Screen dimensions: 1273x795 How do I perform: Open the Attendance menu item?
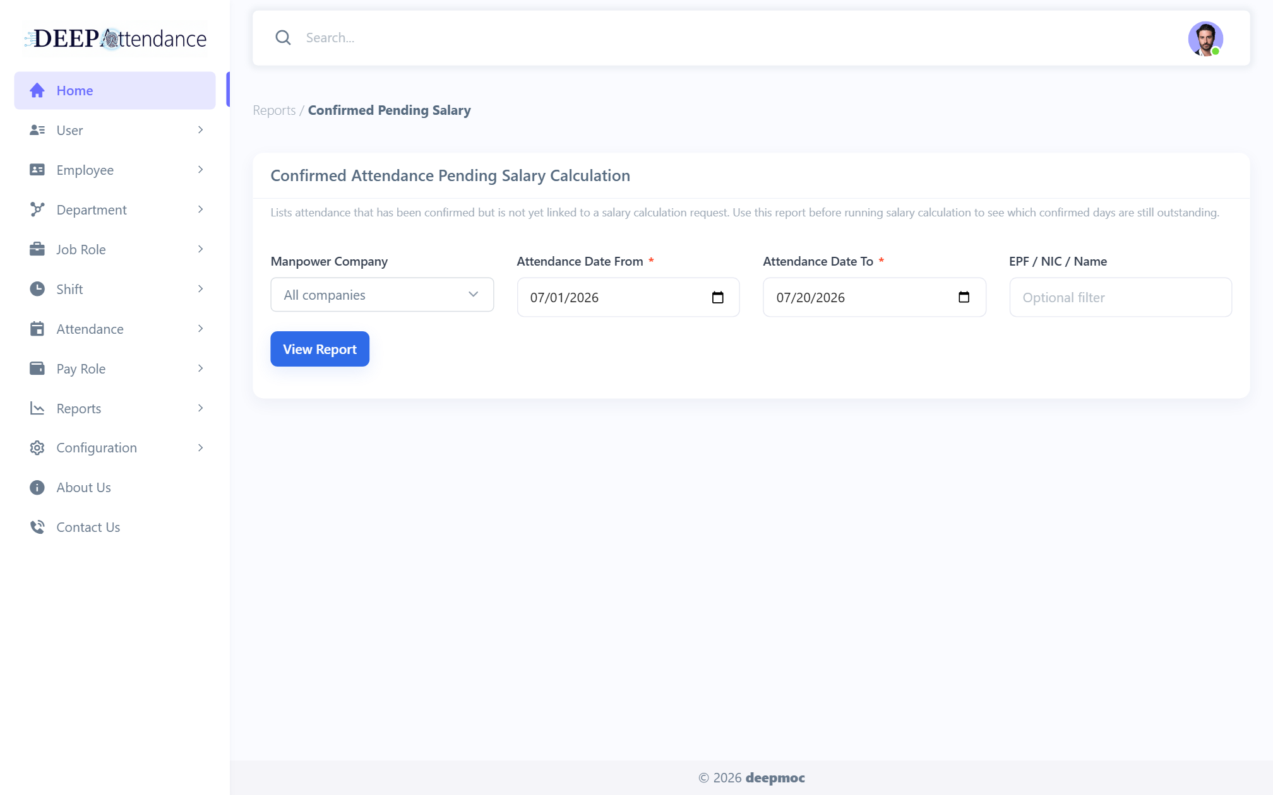[115, 329]
